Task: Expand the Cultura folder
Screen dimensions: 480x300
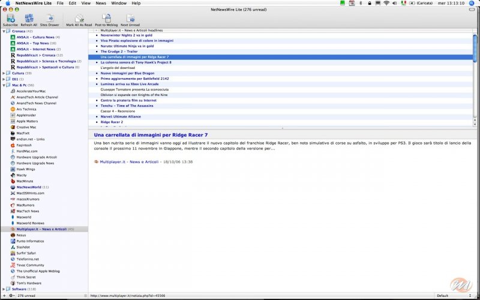Action: click(x=4, y=73)
